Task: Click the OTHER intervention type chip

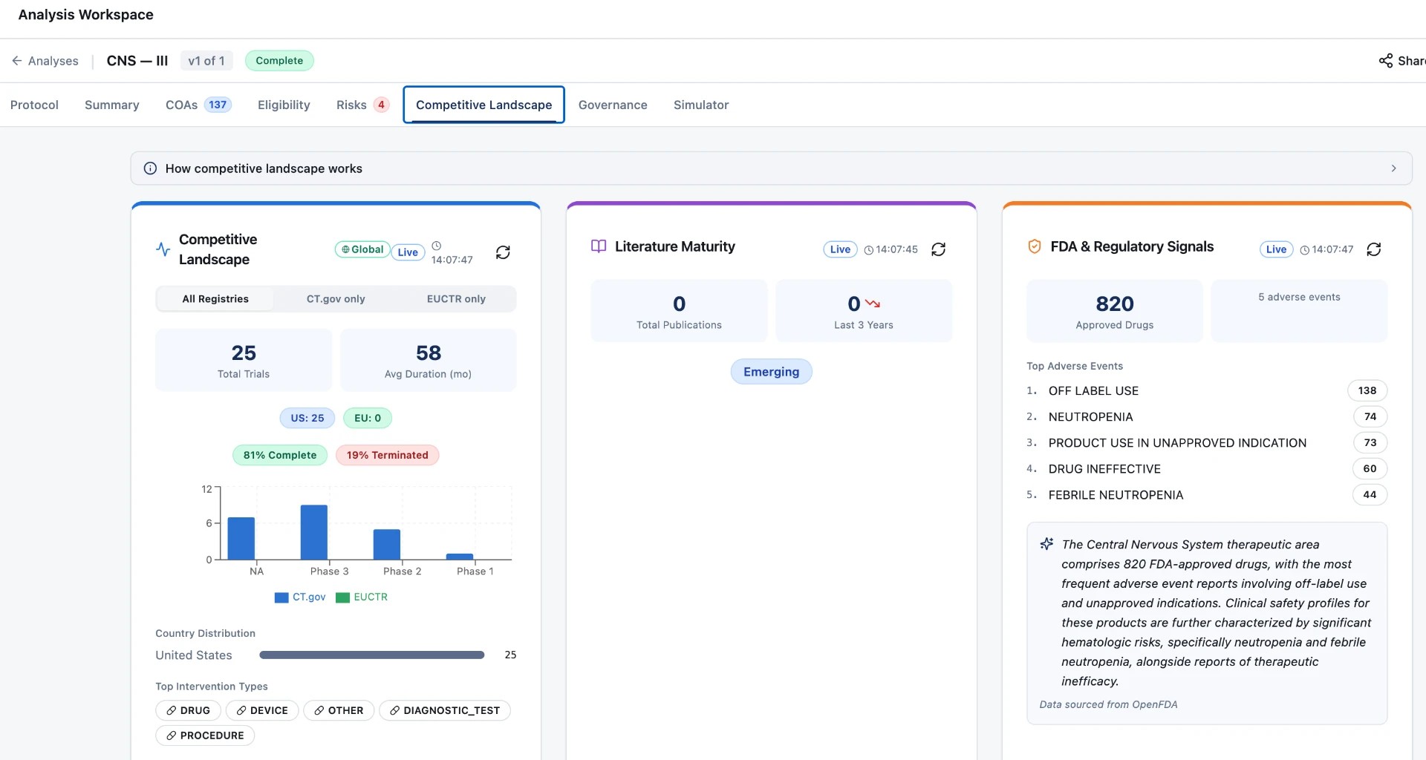Action: (x=339, y=711)
